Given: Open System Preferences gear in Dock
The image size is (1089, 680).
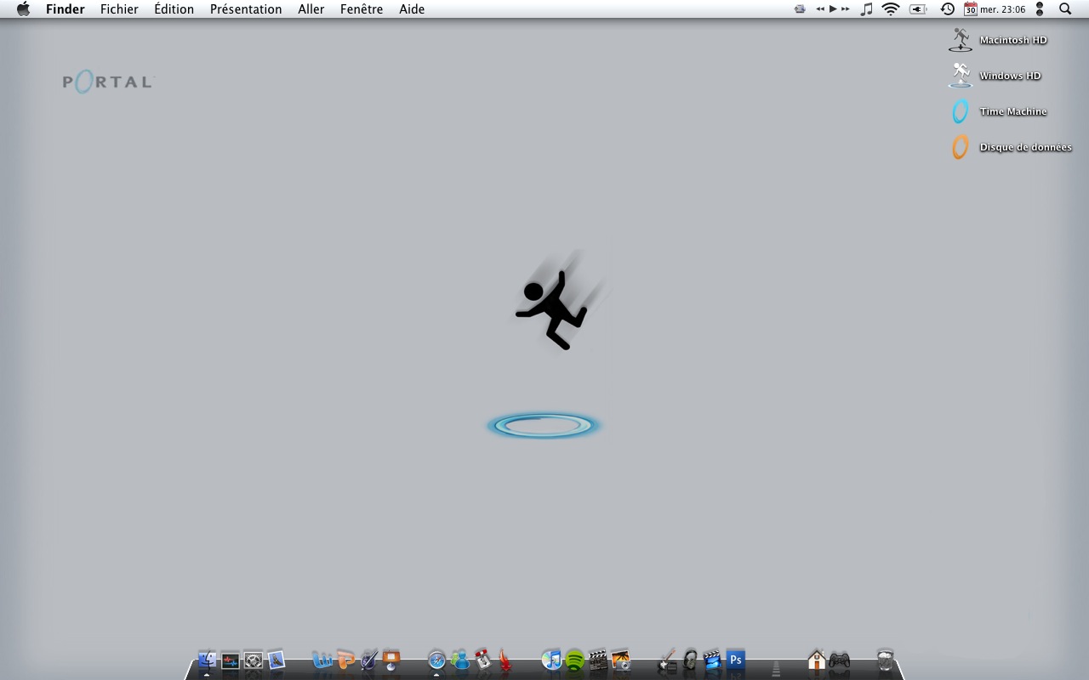Looking at the screenshot, I should (x=253, y=660).
